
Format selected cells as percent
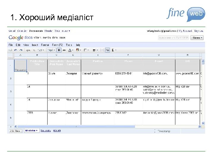34,50
